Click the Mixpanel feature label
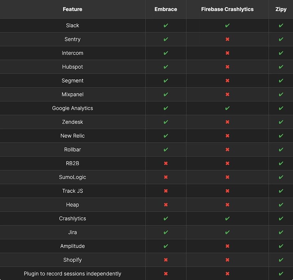Viewport: 293px width, 280px height. coord(73,94)
